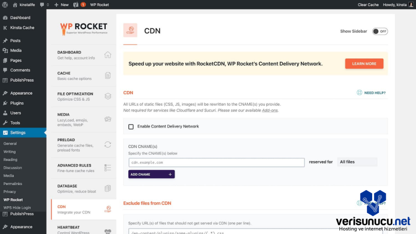Click the Media library icon in WordPress sidebar
The width and height of the screenshot is (416, 234).
pos(5,50)
